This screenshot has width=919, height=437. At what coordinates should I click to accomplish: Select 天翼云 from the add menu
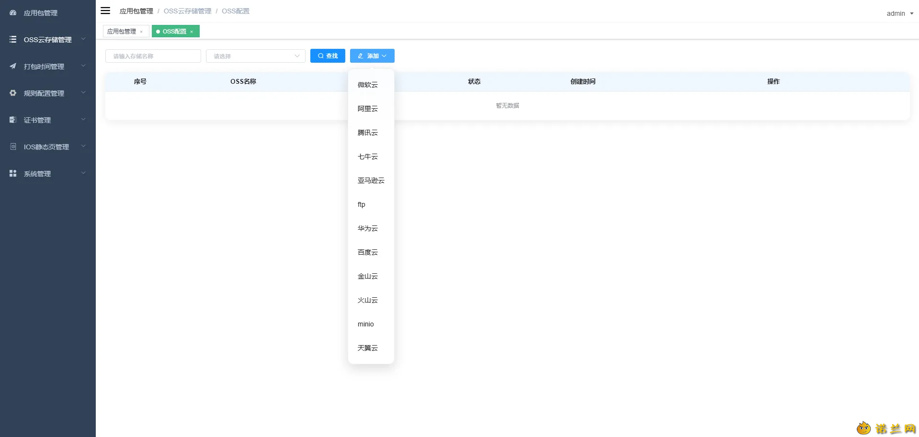(371, 348)
